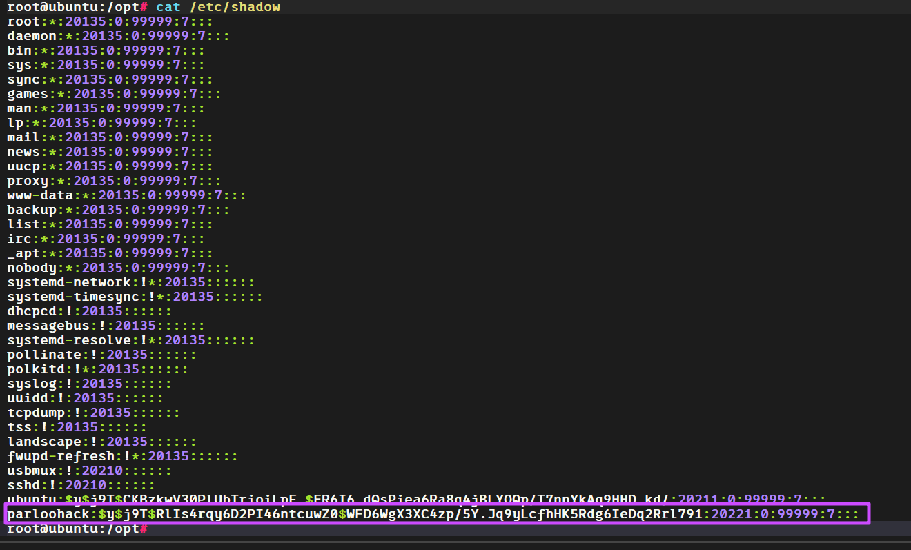Click the systemd-network account entry
Viewport: 911px width, 550px height.
pyautogui.click(x=130, y=282)
